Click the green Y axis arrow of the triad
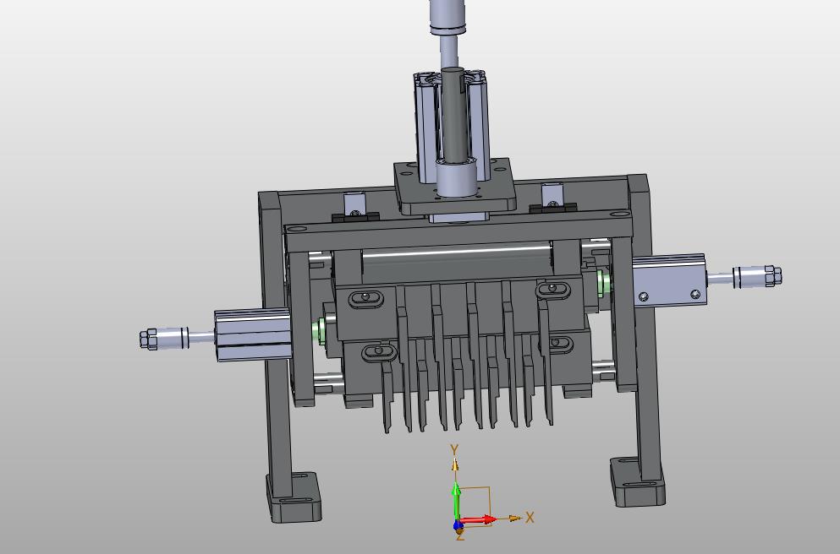 [456, 501]
